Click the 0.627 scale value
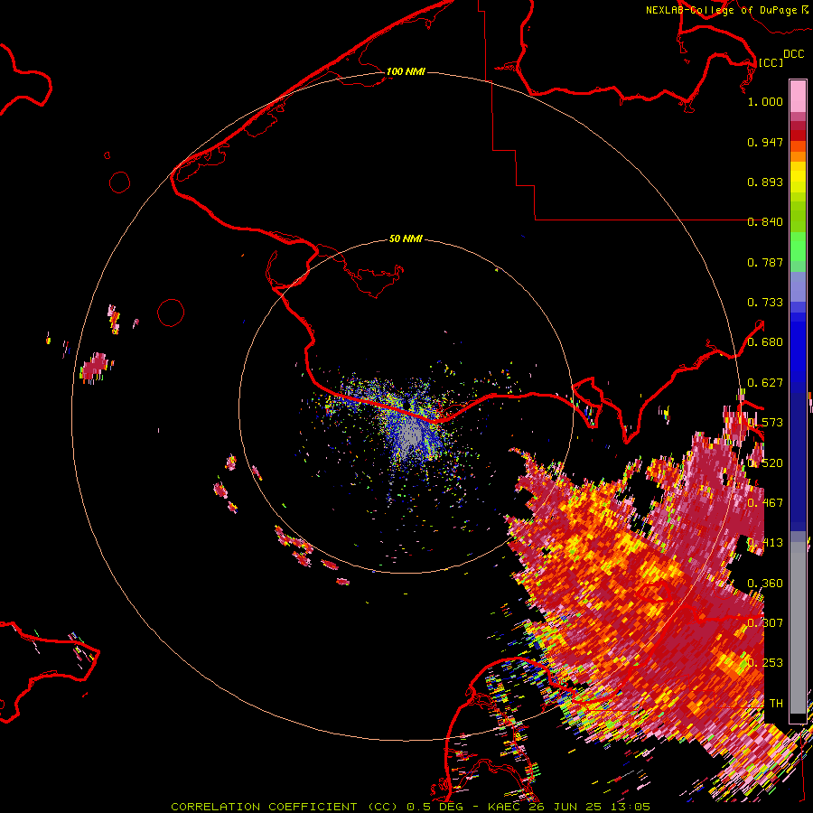This screenshot has height=813, width=813. pos(765,383)
